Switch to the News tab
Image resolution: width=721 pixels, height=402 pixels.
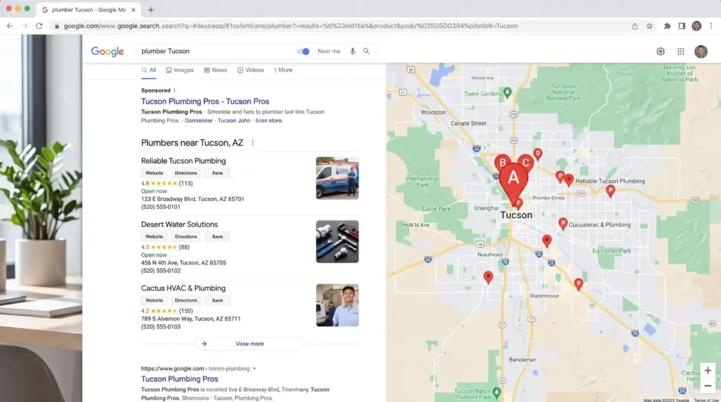215,70
